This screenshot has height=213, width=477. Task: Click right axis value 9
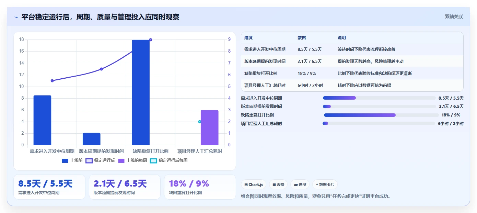point(229,40)
